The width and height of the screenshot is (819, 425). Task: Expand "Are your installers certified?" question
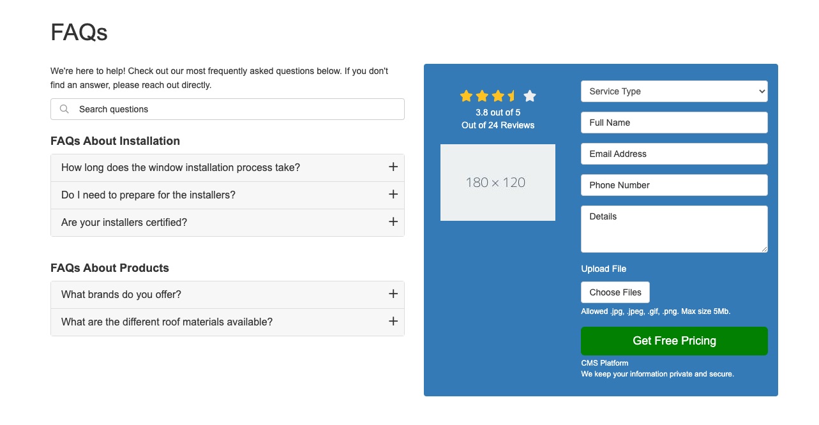tap(124, 223)
